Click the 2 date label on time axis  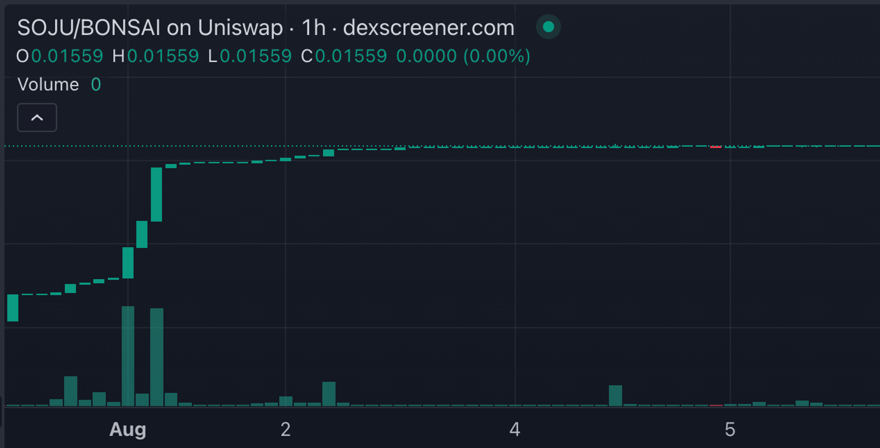coord(285,430)
